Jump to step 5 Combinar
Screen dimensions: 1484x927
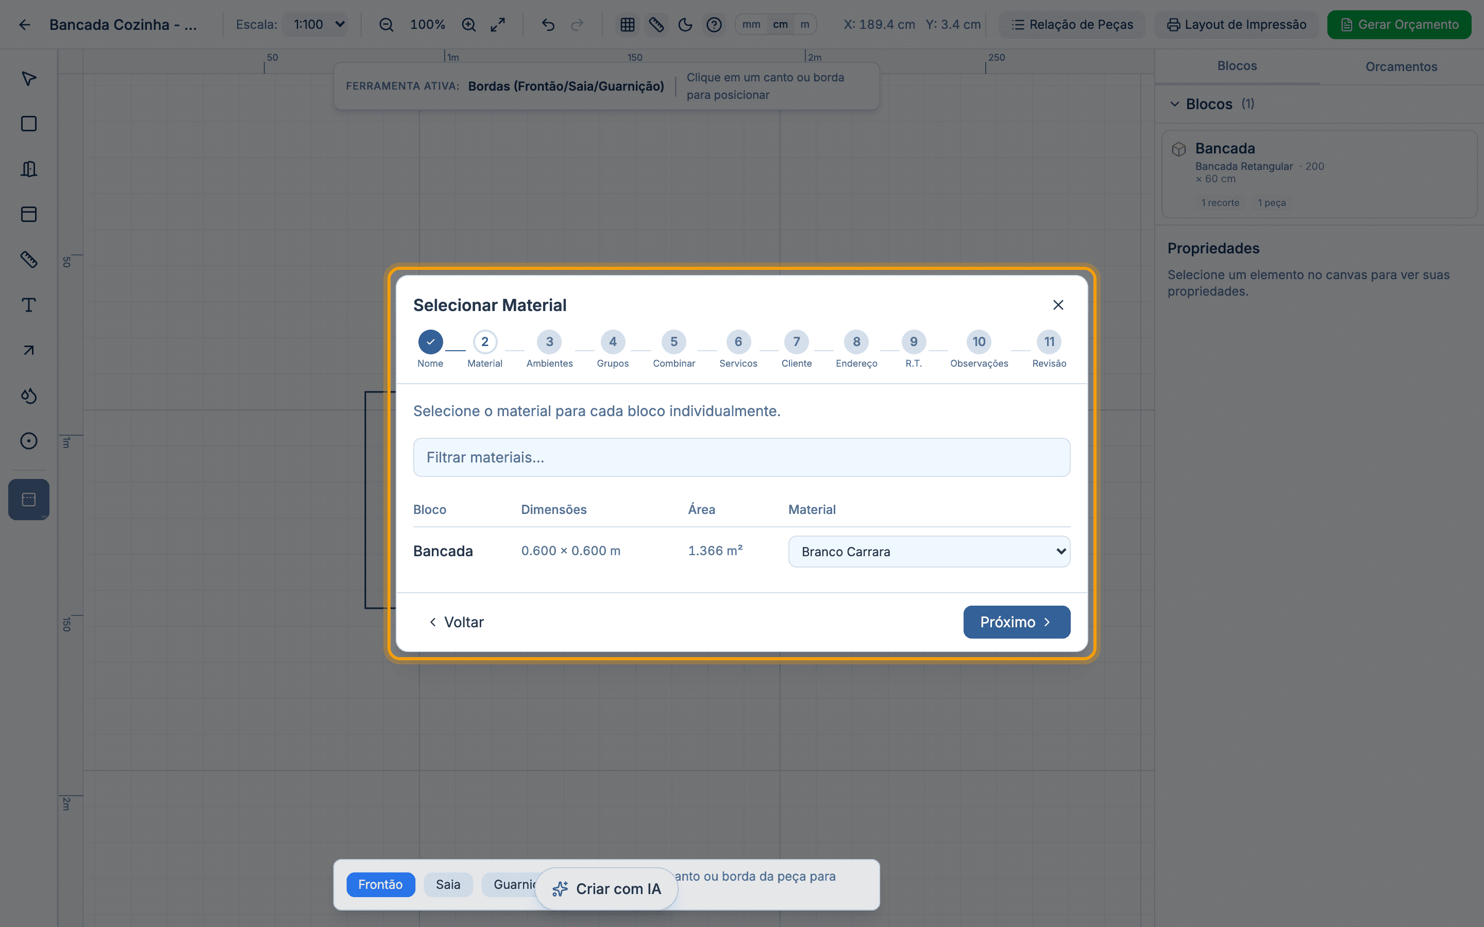click(674, 350)
